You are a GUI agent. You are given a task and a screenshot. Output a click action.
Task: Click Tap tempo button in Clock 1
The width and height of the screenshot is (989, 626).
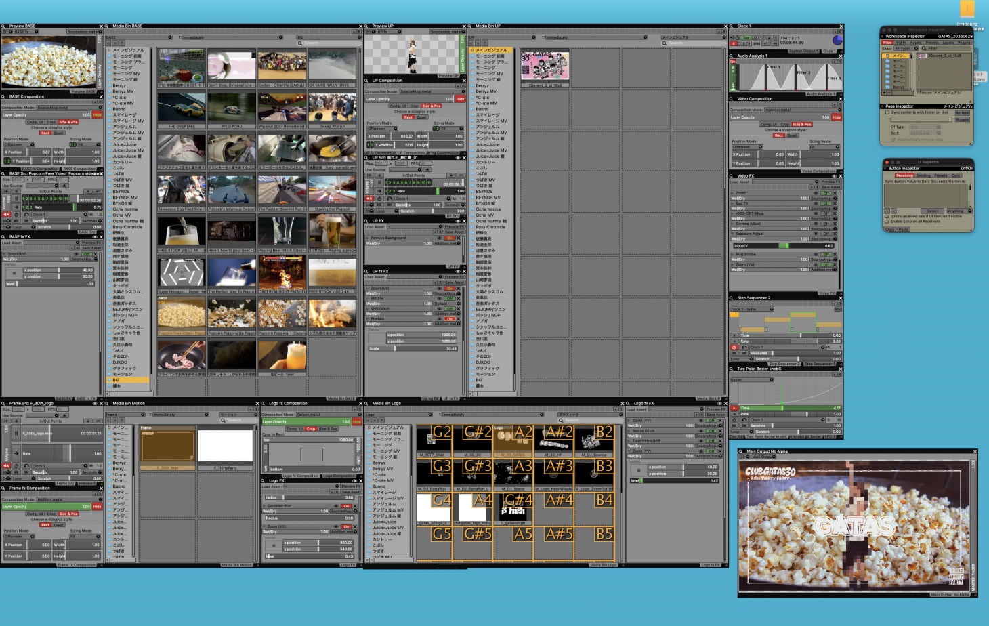[x=746, y=38]
